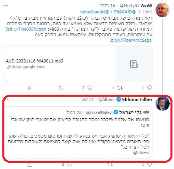Viewport: 174px width, 169px height.
Task: Open bit.ly/Tik4000Putsch link
Action: (x=27, y=29)
